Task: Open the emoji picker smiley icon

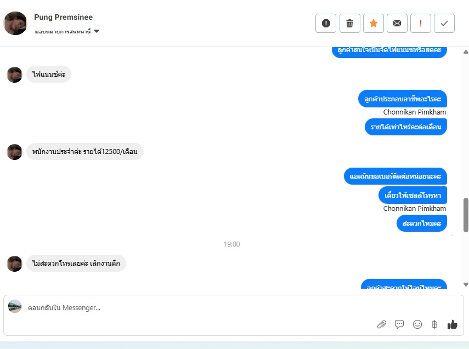Action: 417,324
